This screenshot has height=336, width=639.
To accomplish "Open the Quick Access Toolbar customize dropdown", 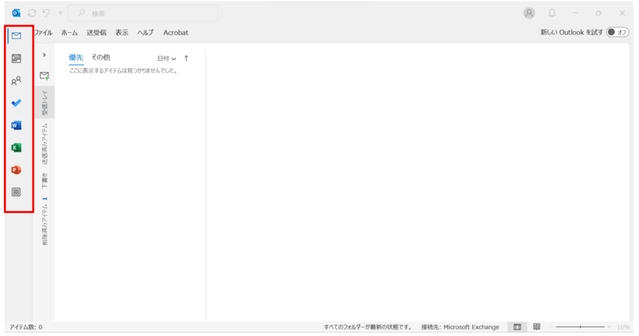I will click(60, 13).
